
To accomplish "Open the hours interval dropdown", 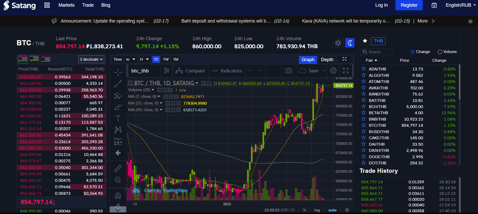I will point(144,59).
